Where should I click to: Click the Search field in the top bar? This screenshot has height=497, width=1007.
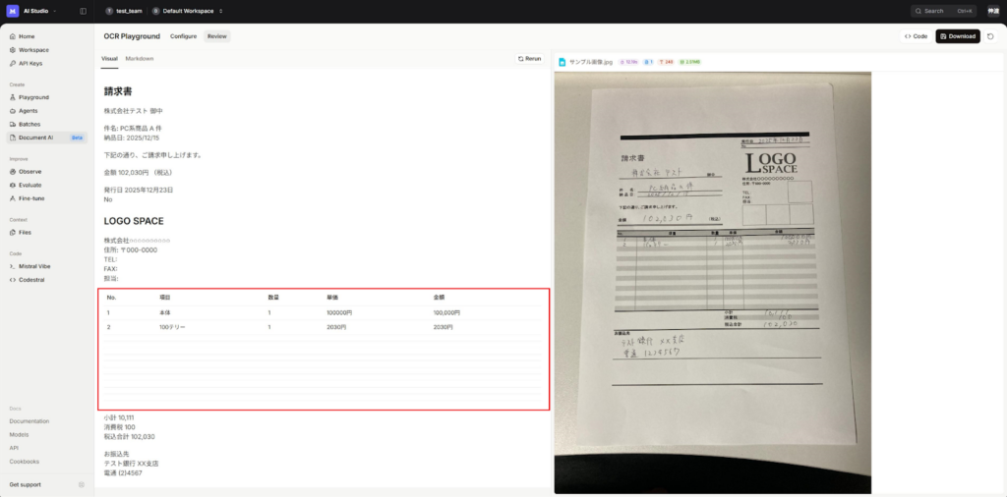click(943, 11)
